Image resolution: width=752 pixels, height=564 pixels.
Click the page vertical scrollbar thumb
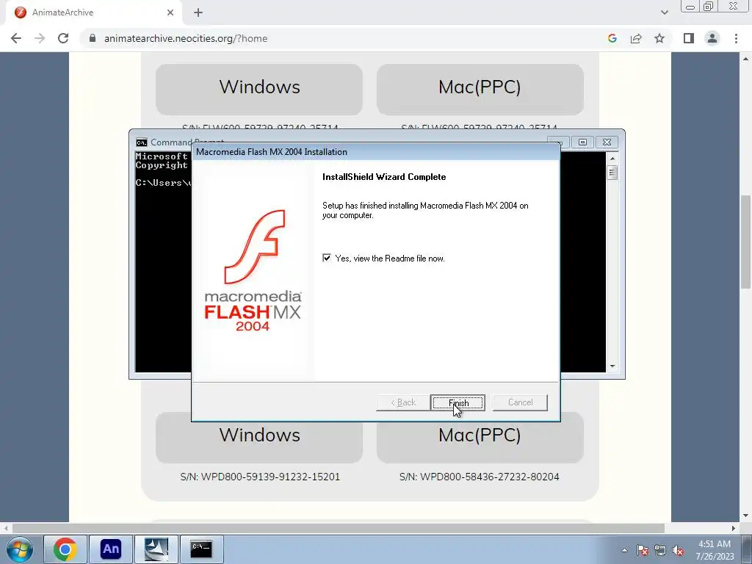tap(745, 242)
